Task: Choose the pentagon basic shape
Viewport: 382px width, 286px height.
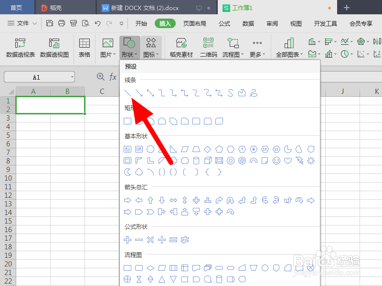Action: (219, 149)
